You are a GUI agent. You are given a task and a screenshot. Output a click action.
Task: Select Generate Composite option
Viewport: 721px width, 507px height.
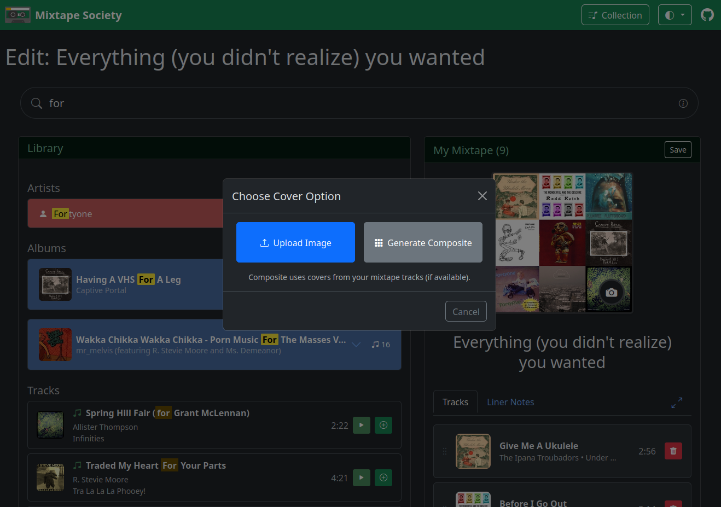point(423,242)
